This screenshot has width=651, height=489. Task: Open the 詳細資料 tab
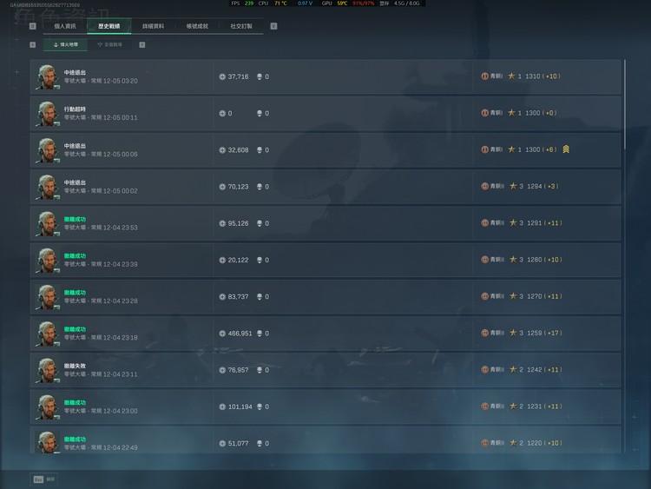click(153, 26)
